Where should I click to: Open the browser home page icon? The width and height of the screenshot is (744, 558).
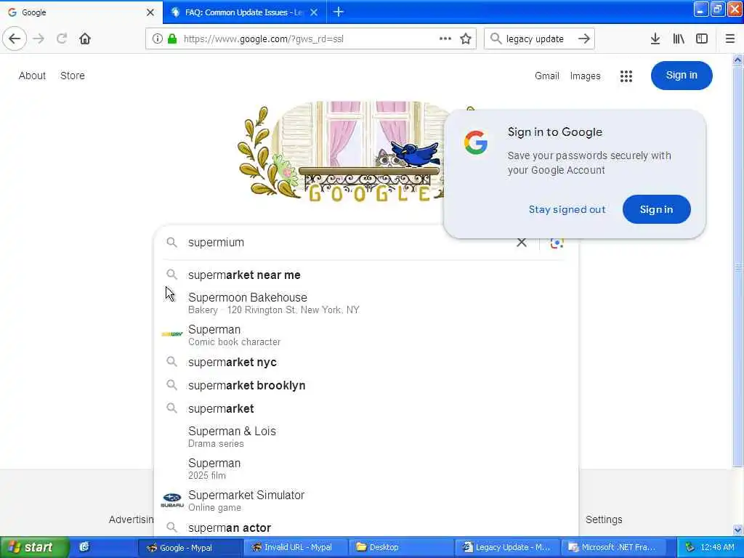[x=85, y=39]
